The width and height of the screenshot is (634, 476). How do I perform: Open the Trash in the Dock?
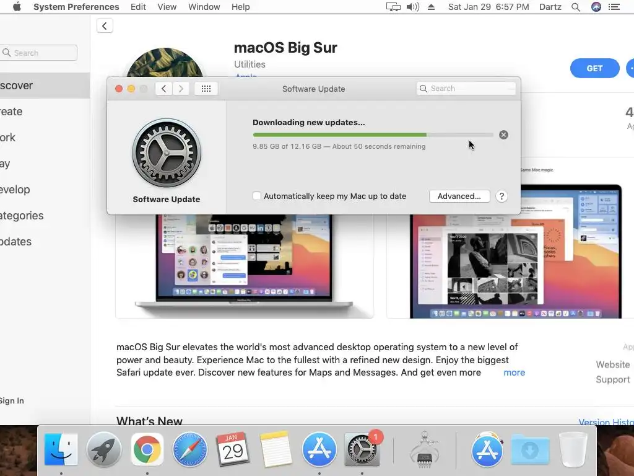pos(573,449)
